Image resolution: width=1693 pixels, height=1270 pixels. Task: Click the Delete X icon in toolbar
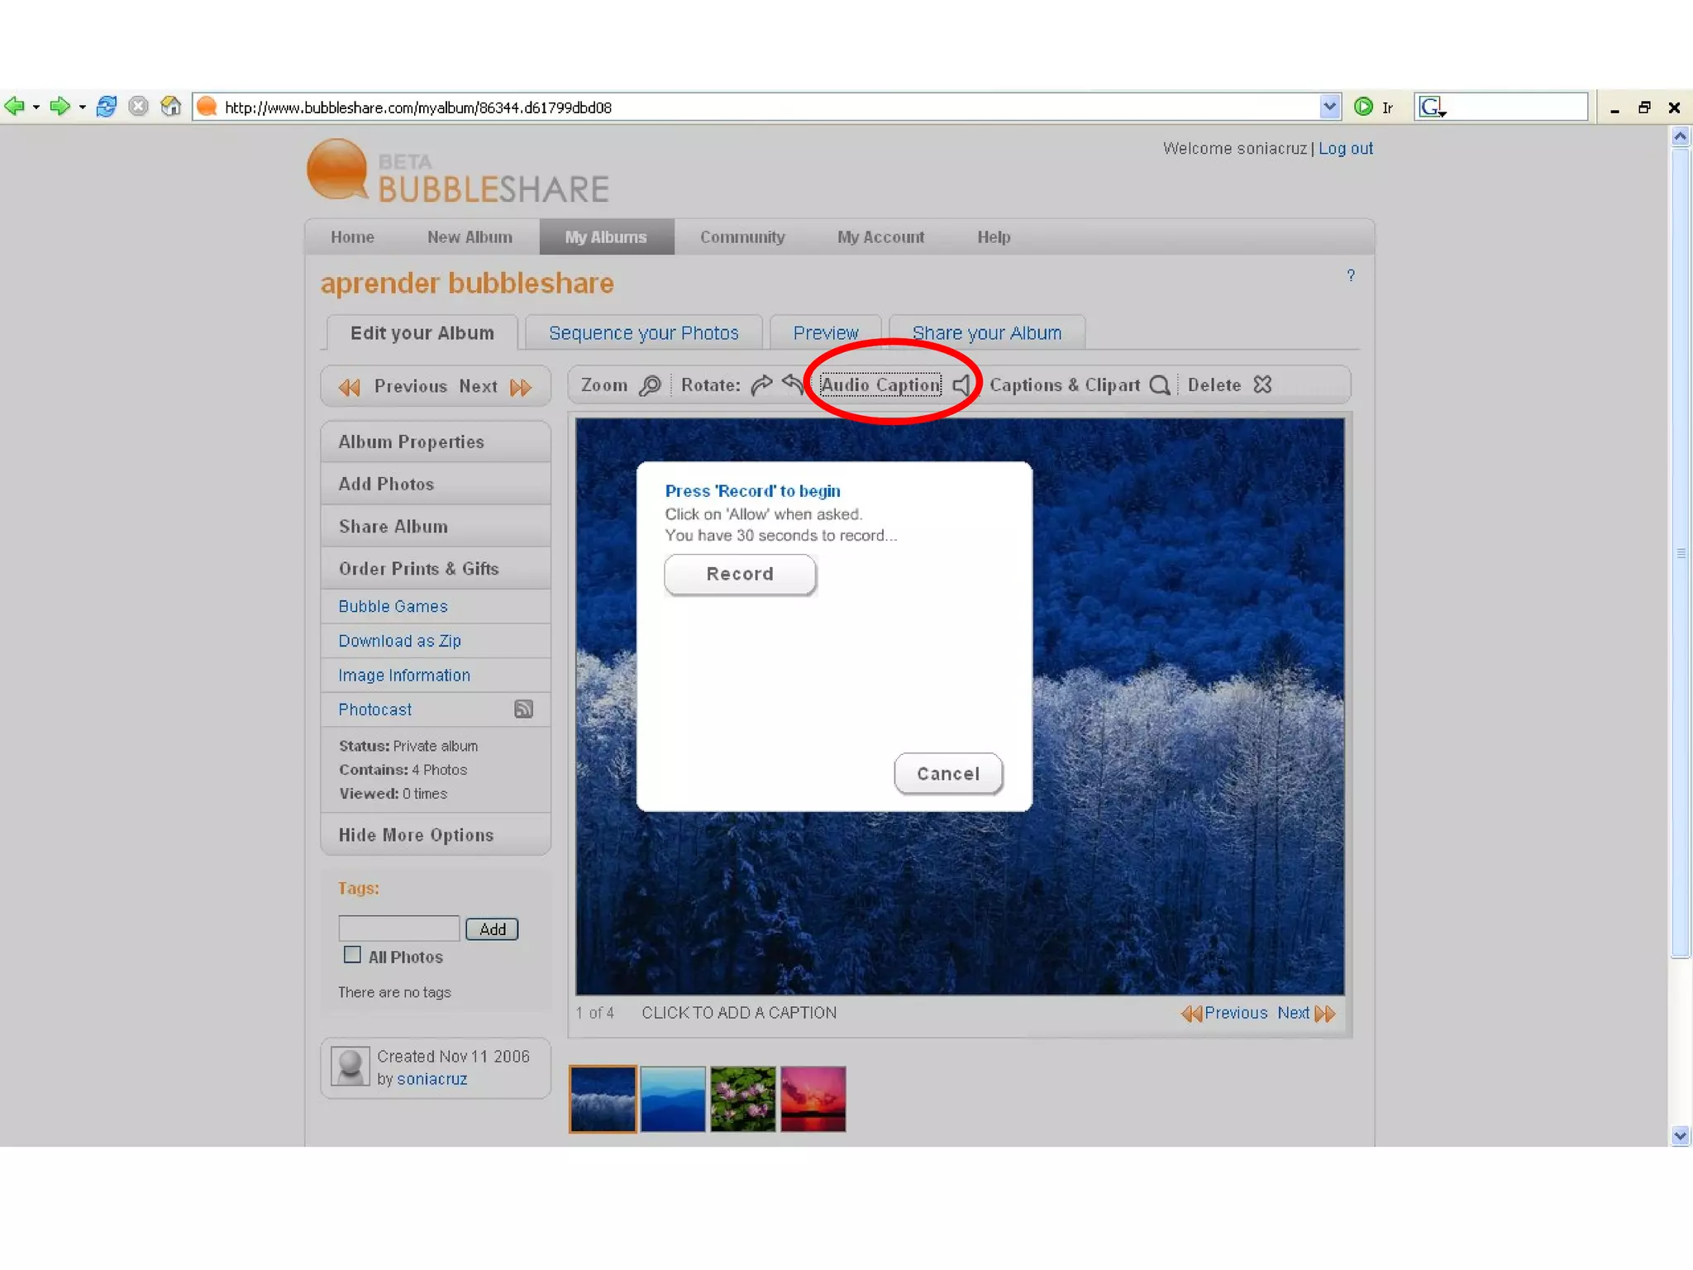1262,384
